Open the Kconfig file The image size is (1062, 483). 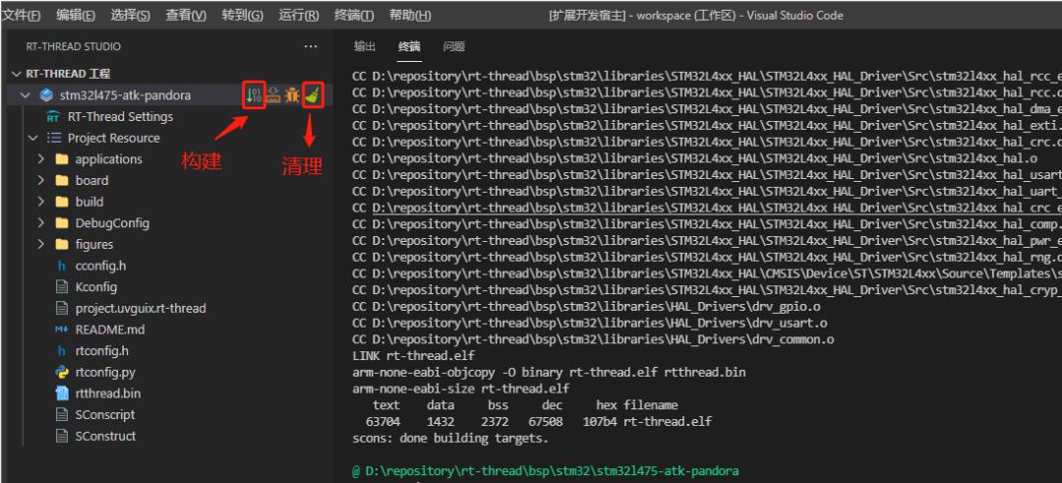point(96,286)
